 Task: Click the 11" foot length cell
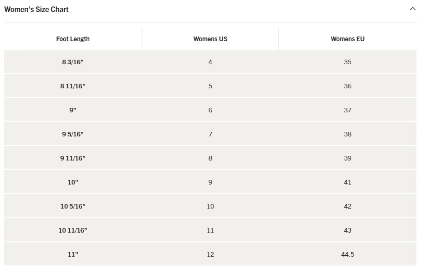(x=73, y=254)
